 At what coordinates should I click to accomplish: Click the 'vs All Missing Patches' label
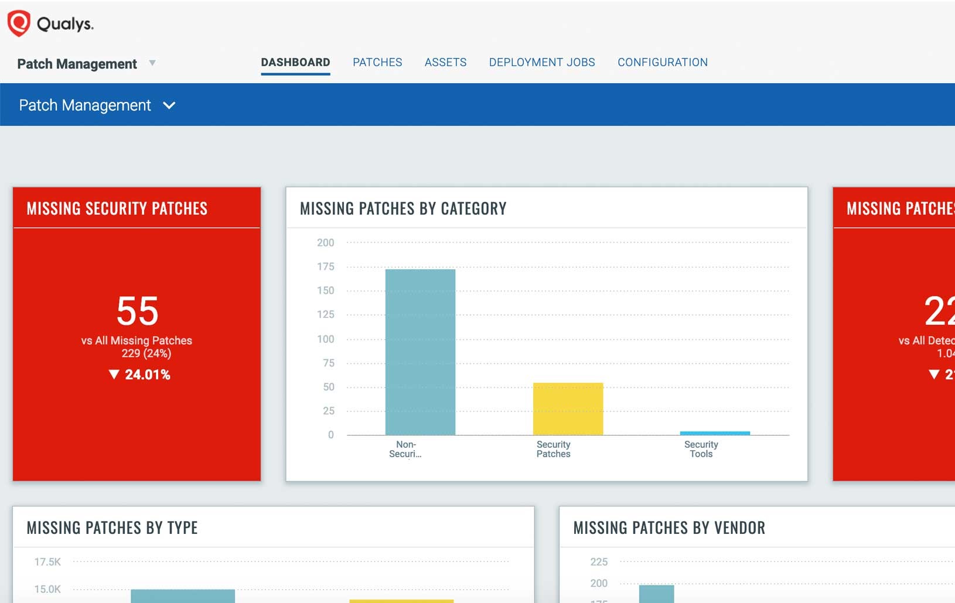click(137, 340)
